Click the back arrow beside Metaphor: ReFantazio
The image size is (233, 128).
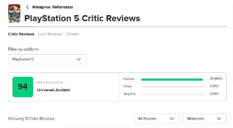27,7
